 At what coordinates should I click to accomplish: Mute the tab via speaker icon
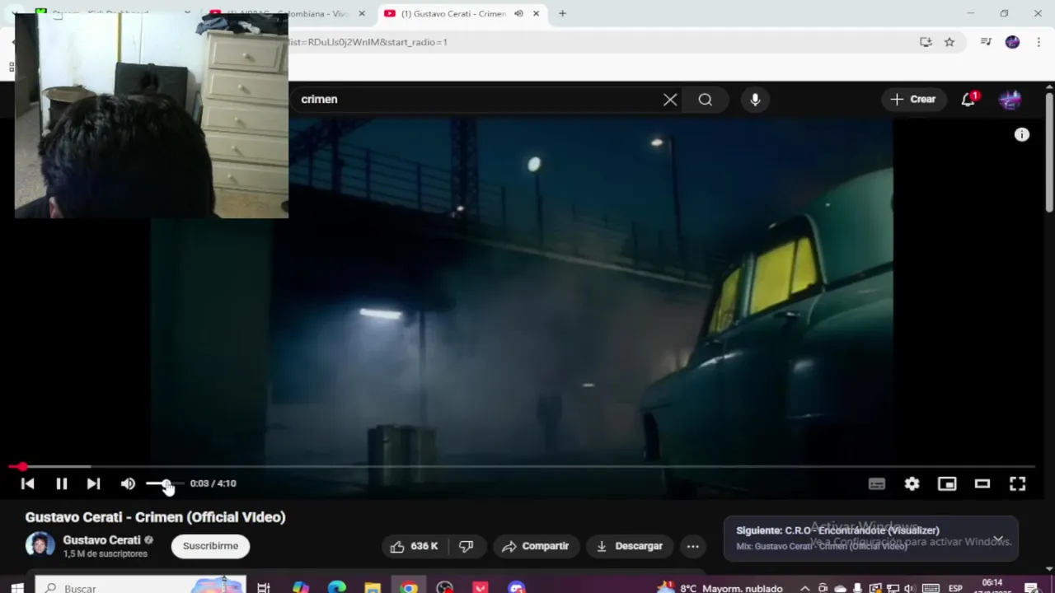(x=518, y=13)
